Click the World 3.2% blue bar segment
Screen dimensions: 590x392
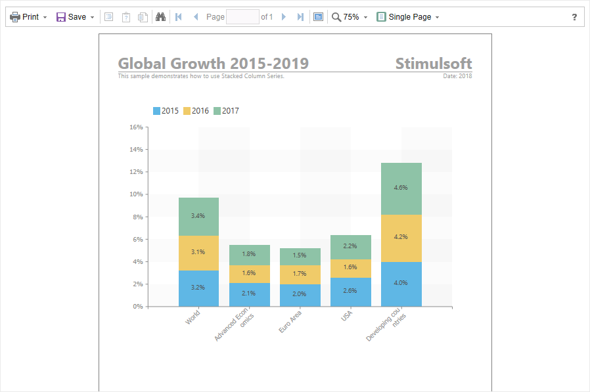(198, 288)
